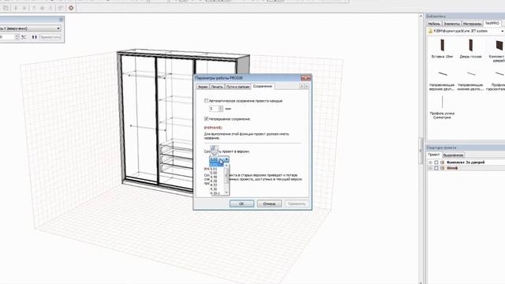Click scroll-left arrow of dialog tab strip

302,86
